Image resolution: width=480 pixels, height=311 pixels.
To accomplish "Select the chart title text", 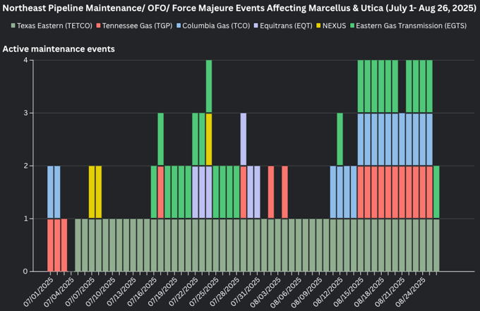I will tap(239, 8).
